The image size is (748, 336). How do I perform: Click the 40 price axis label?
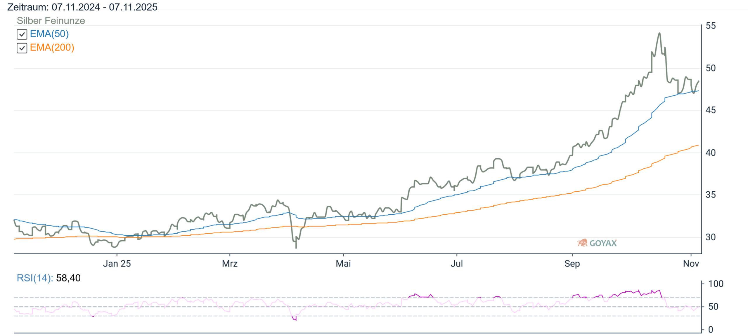click(x=711, y=153)
